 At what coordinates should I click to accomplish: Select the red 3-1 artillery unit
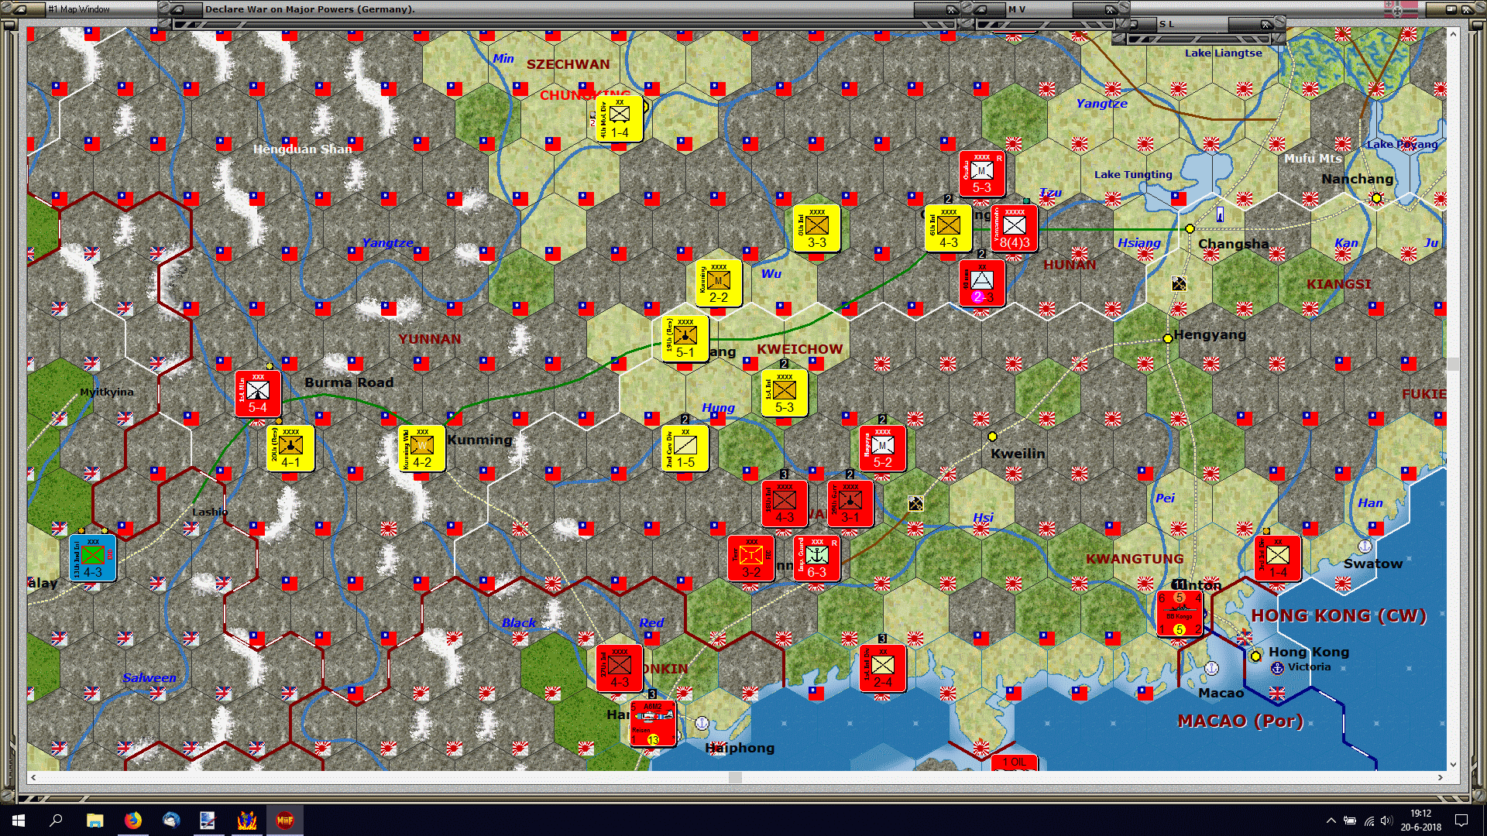850,503
